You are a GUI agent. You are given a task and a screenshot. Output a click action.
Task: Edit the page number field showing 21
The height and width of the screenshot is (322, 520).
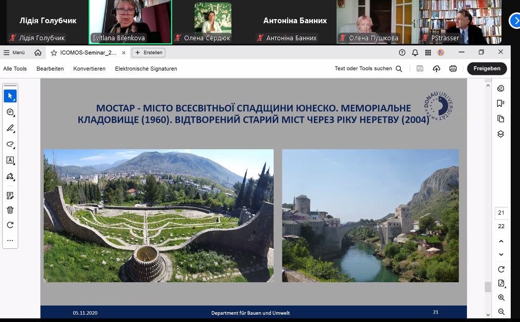pos(501,213)
